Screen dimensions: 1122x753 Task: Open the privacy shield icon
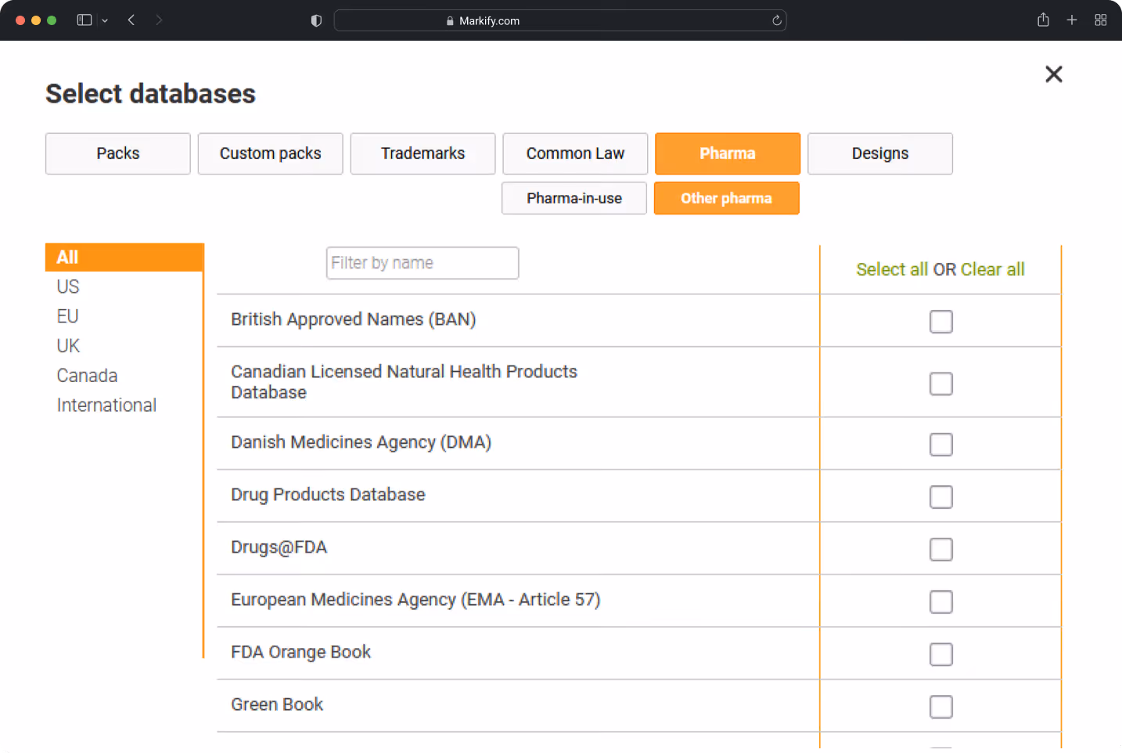pos(316,20)
